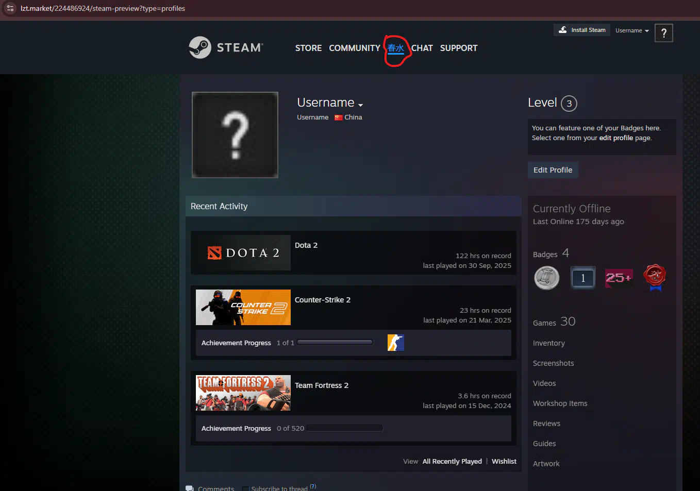This screenshot has width=700, height=491.
Task: Open the Inventory link
Action: pos(549,343)
